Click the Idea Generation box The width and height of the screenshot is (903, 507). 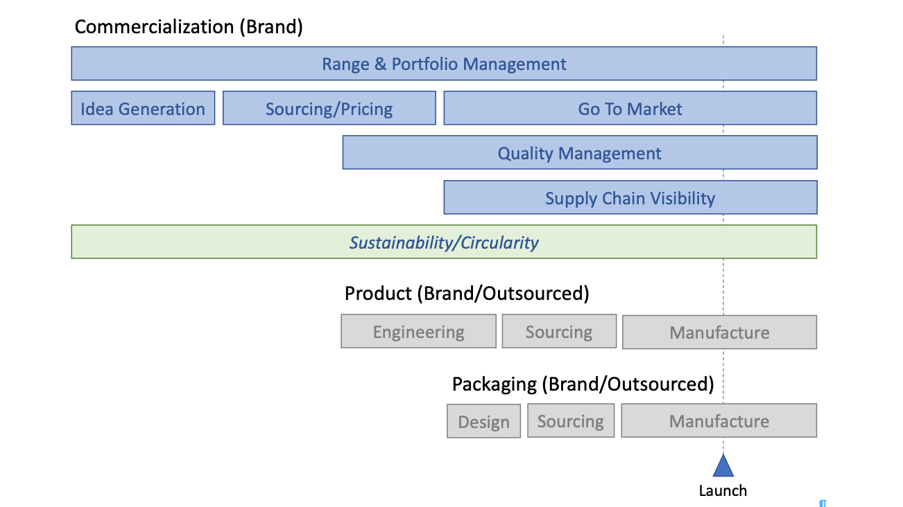[143, 109]
